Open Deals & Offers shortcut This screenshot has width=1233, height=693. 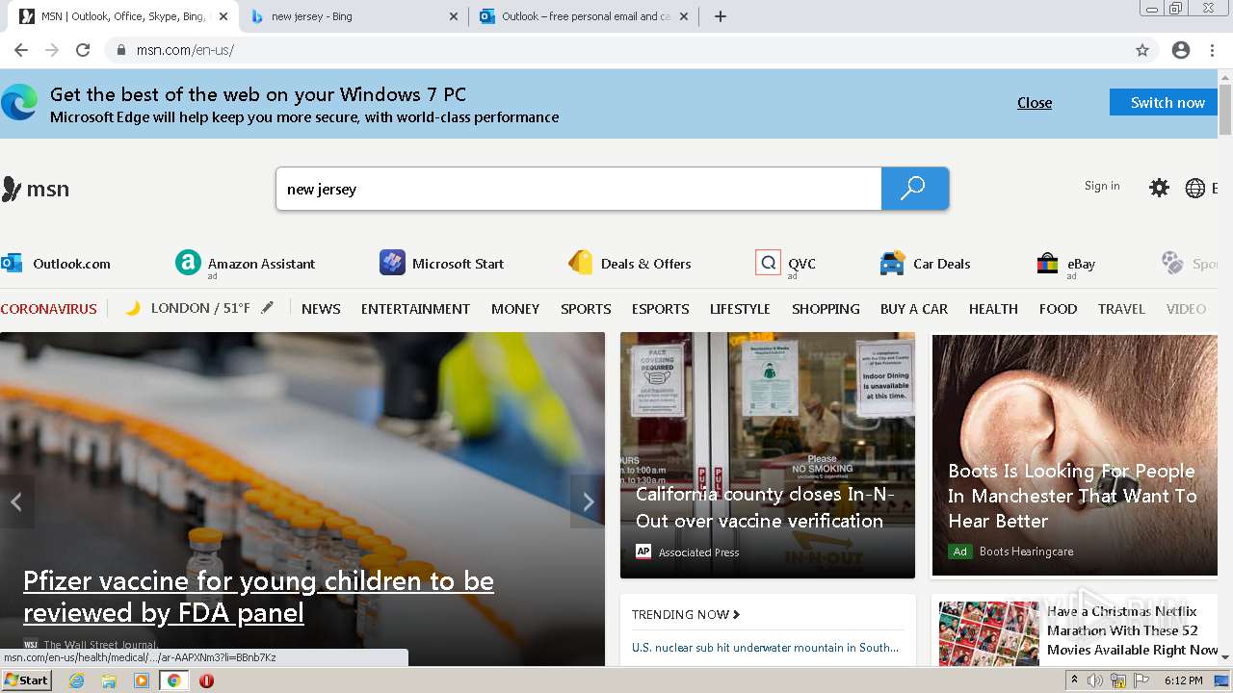[x=629, y=263]
